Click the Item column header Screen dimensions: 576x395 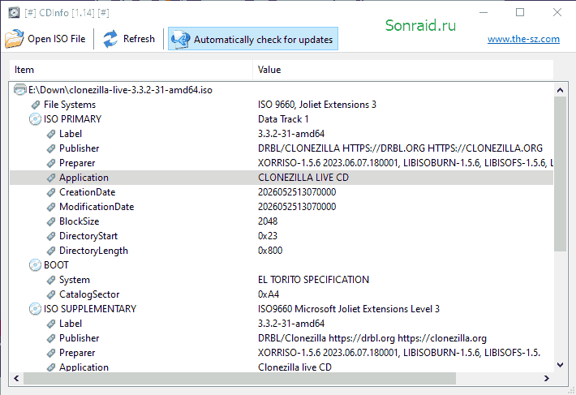point(131,70)
